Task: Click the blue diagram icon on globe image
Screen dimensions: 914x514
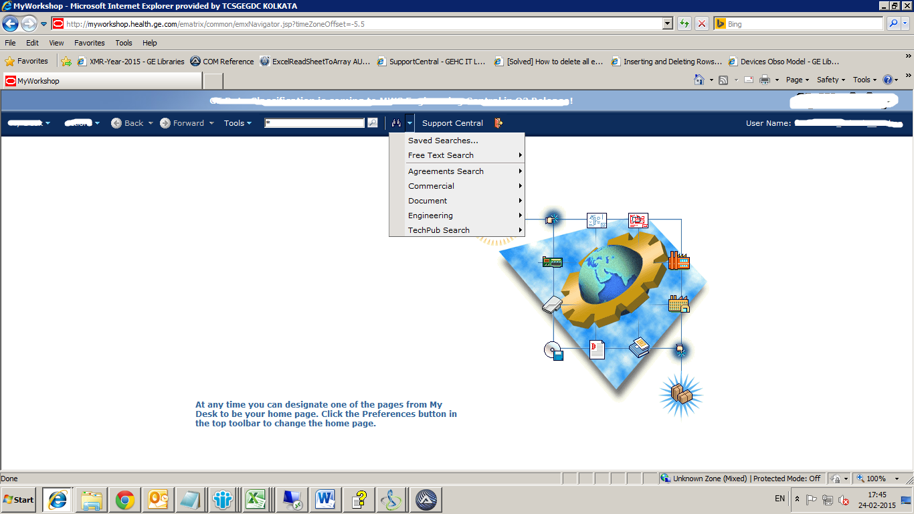Action: 596,220
